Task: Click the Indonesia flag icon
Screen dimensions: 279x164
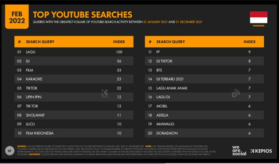Action: (259, 17)
